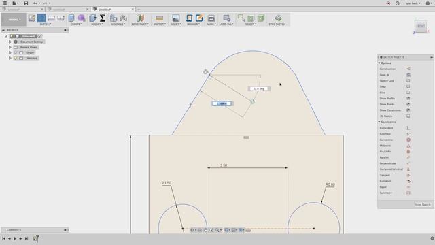Screen dimensions: 435x245
Task: Click the Stop Sketch toolbar icon
Action: pyautogui.click(x=278, y=18)
